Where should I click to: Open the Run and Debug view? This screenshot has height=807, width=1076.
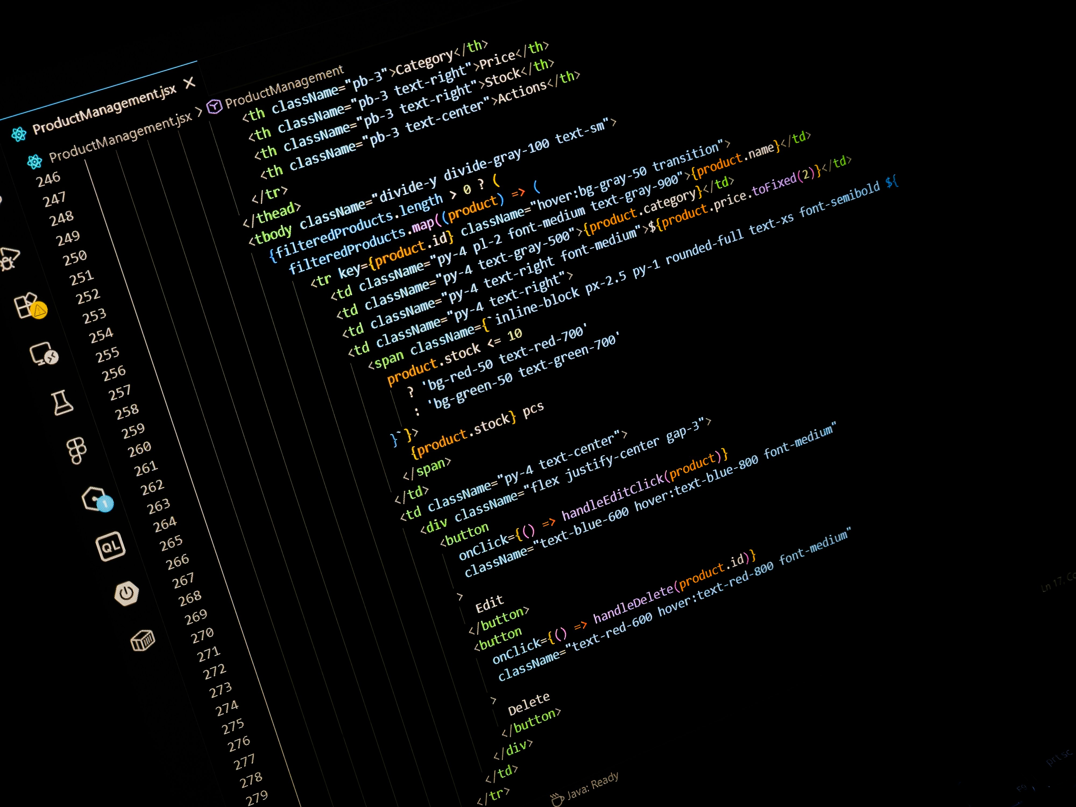[x=9, y=259]
